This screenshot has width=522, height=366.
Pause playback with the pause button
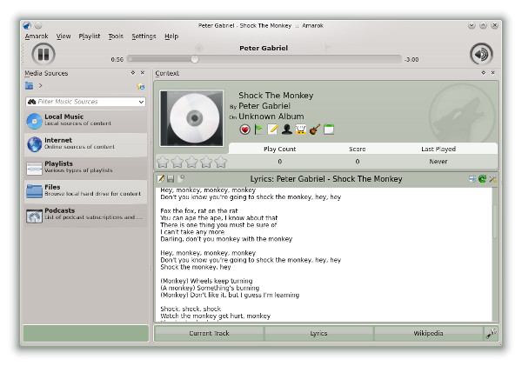click(x=43, y=54)
